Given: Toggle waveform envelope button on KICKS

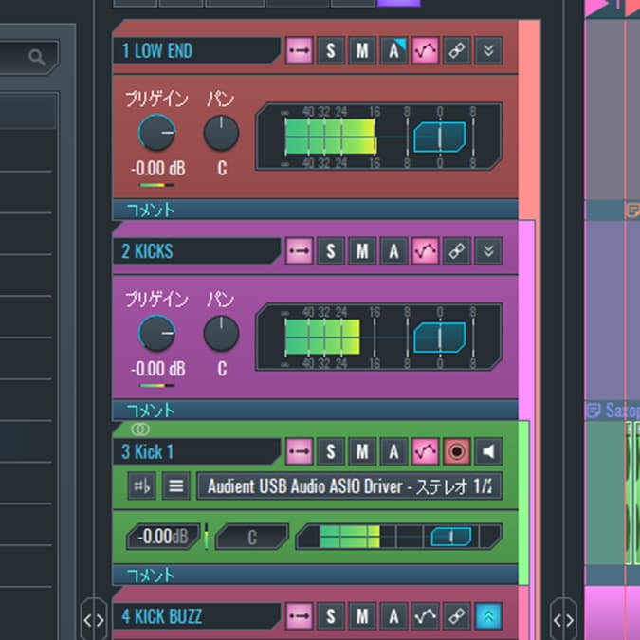Looking at the screenshot, I should pyautogui.click(x=426, y=250).
